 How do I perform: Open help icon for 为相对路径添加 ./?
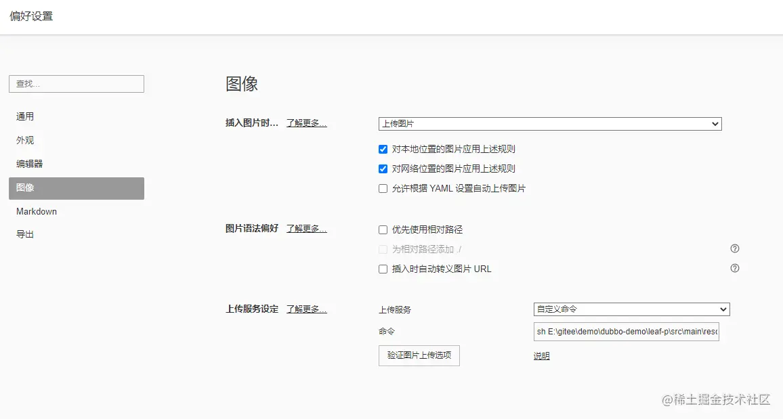point(734,248)
